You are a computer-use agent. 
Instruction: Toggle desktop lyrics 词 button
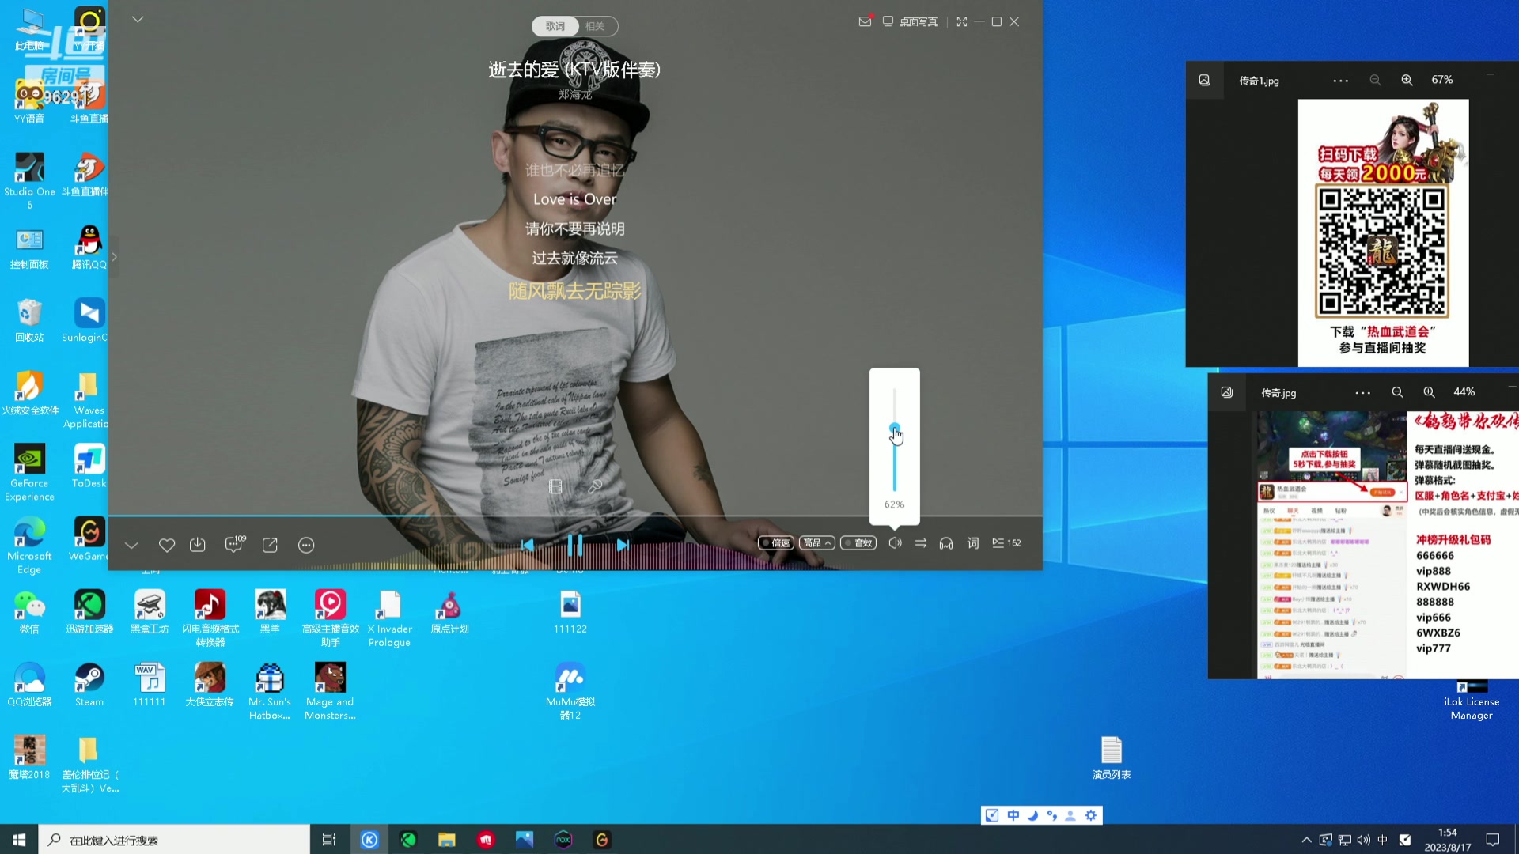point(973,543)
